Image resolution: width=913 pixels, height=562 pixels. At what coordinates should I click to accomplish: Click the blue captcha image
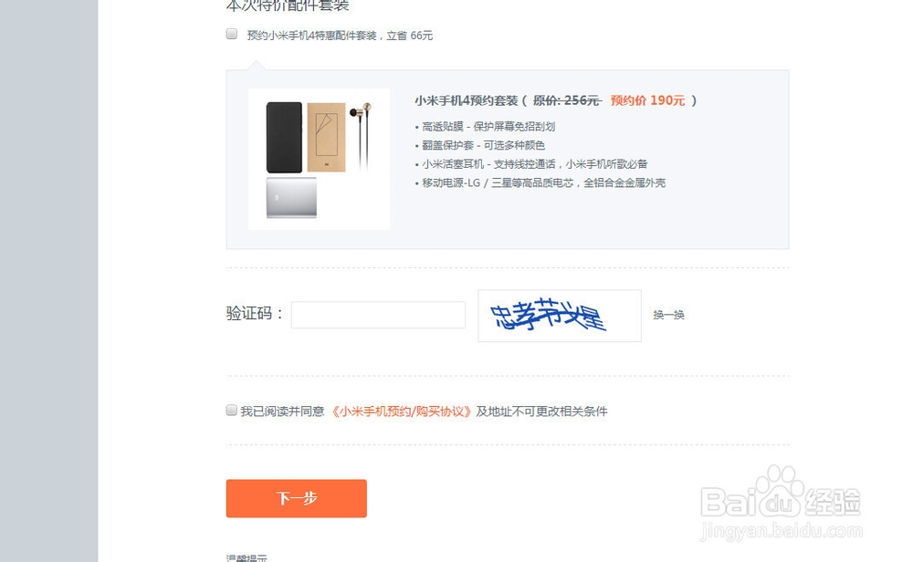coord(560,316)
